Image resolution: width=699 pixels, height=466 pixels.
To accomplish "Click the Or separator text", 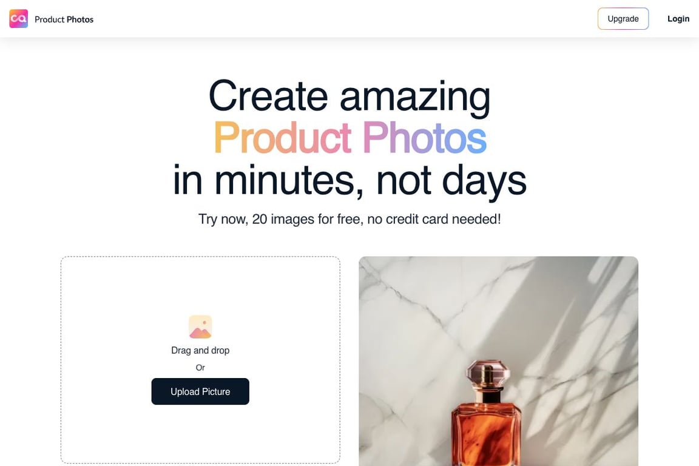I will (x=200, y=368).
